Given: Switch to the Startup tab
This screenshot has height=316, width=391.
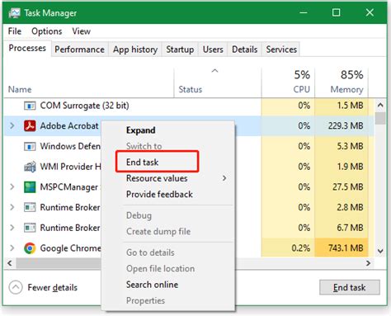Looking at the screenshot, I should (x=180, y=50).
